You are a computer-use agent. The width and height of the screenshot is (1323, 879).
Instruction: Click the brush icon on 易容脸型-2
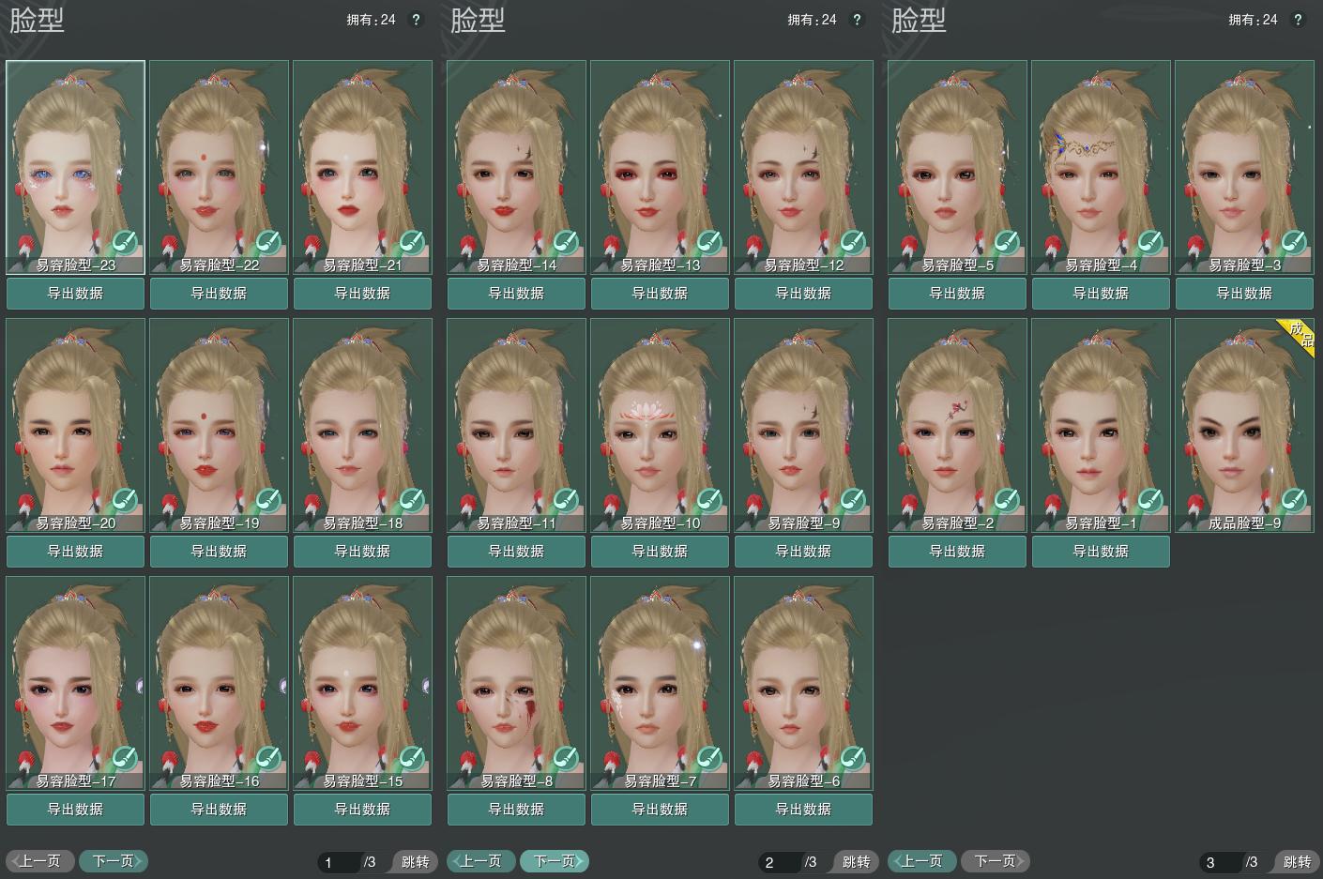point(1007,501)
